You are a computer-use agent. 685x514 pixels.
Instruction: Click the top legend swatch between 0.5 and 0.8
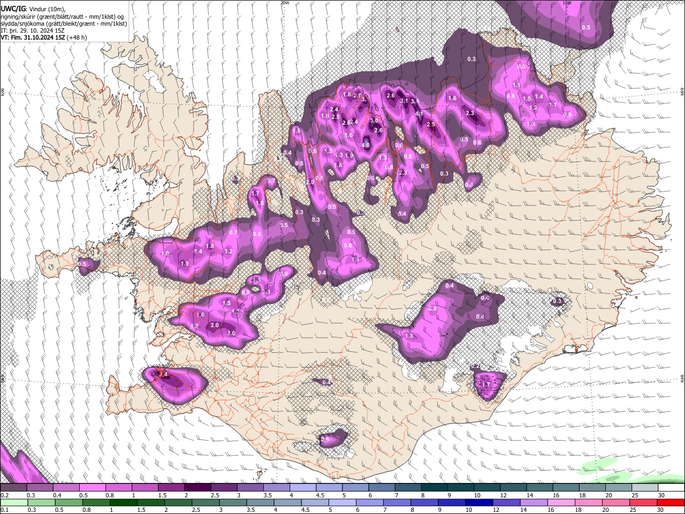point(92,488)
